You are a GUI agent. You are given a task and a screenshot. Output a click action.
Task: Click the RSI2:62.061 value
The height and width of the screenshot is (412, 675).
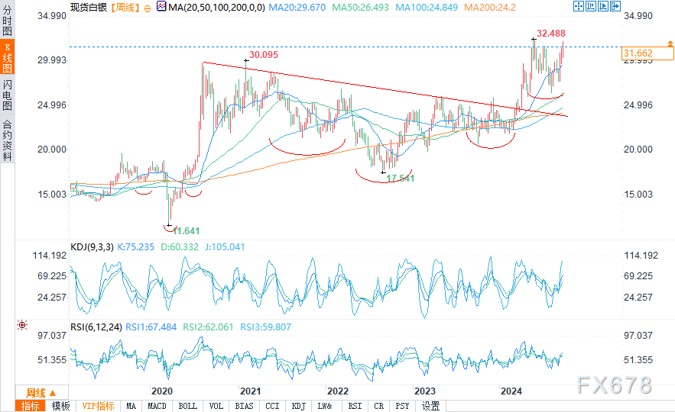(208, 327)
